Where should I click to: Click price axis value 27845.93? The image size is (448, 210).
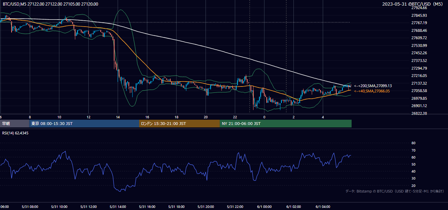click(419, 15)
